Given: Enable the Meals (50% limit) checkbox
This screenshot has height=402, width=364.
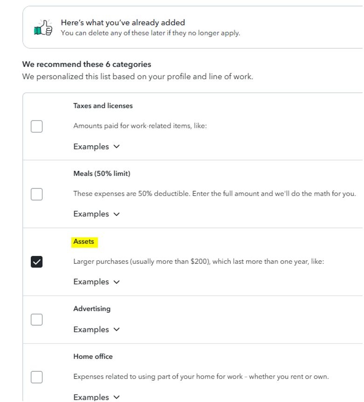Looking at the screenshot, I should pyautogui.click(x=37, y=194).
